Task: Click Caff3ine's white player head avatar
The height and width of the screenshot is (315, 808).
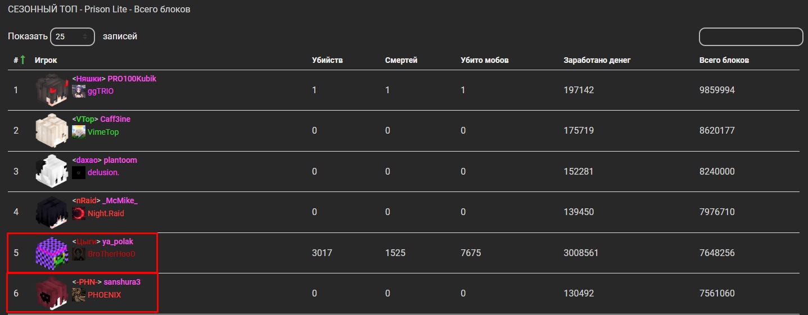Action: point(51,131)
